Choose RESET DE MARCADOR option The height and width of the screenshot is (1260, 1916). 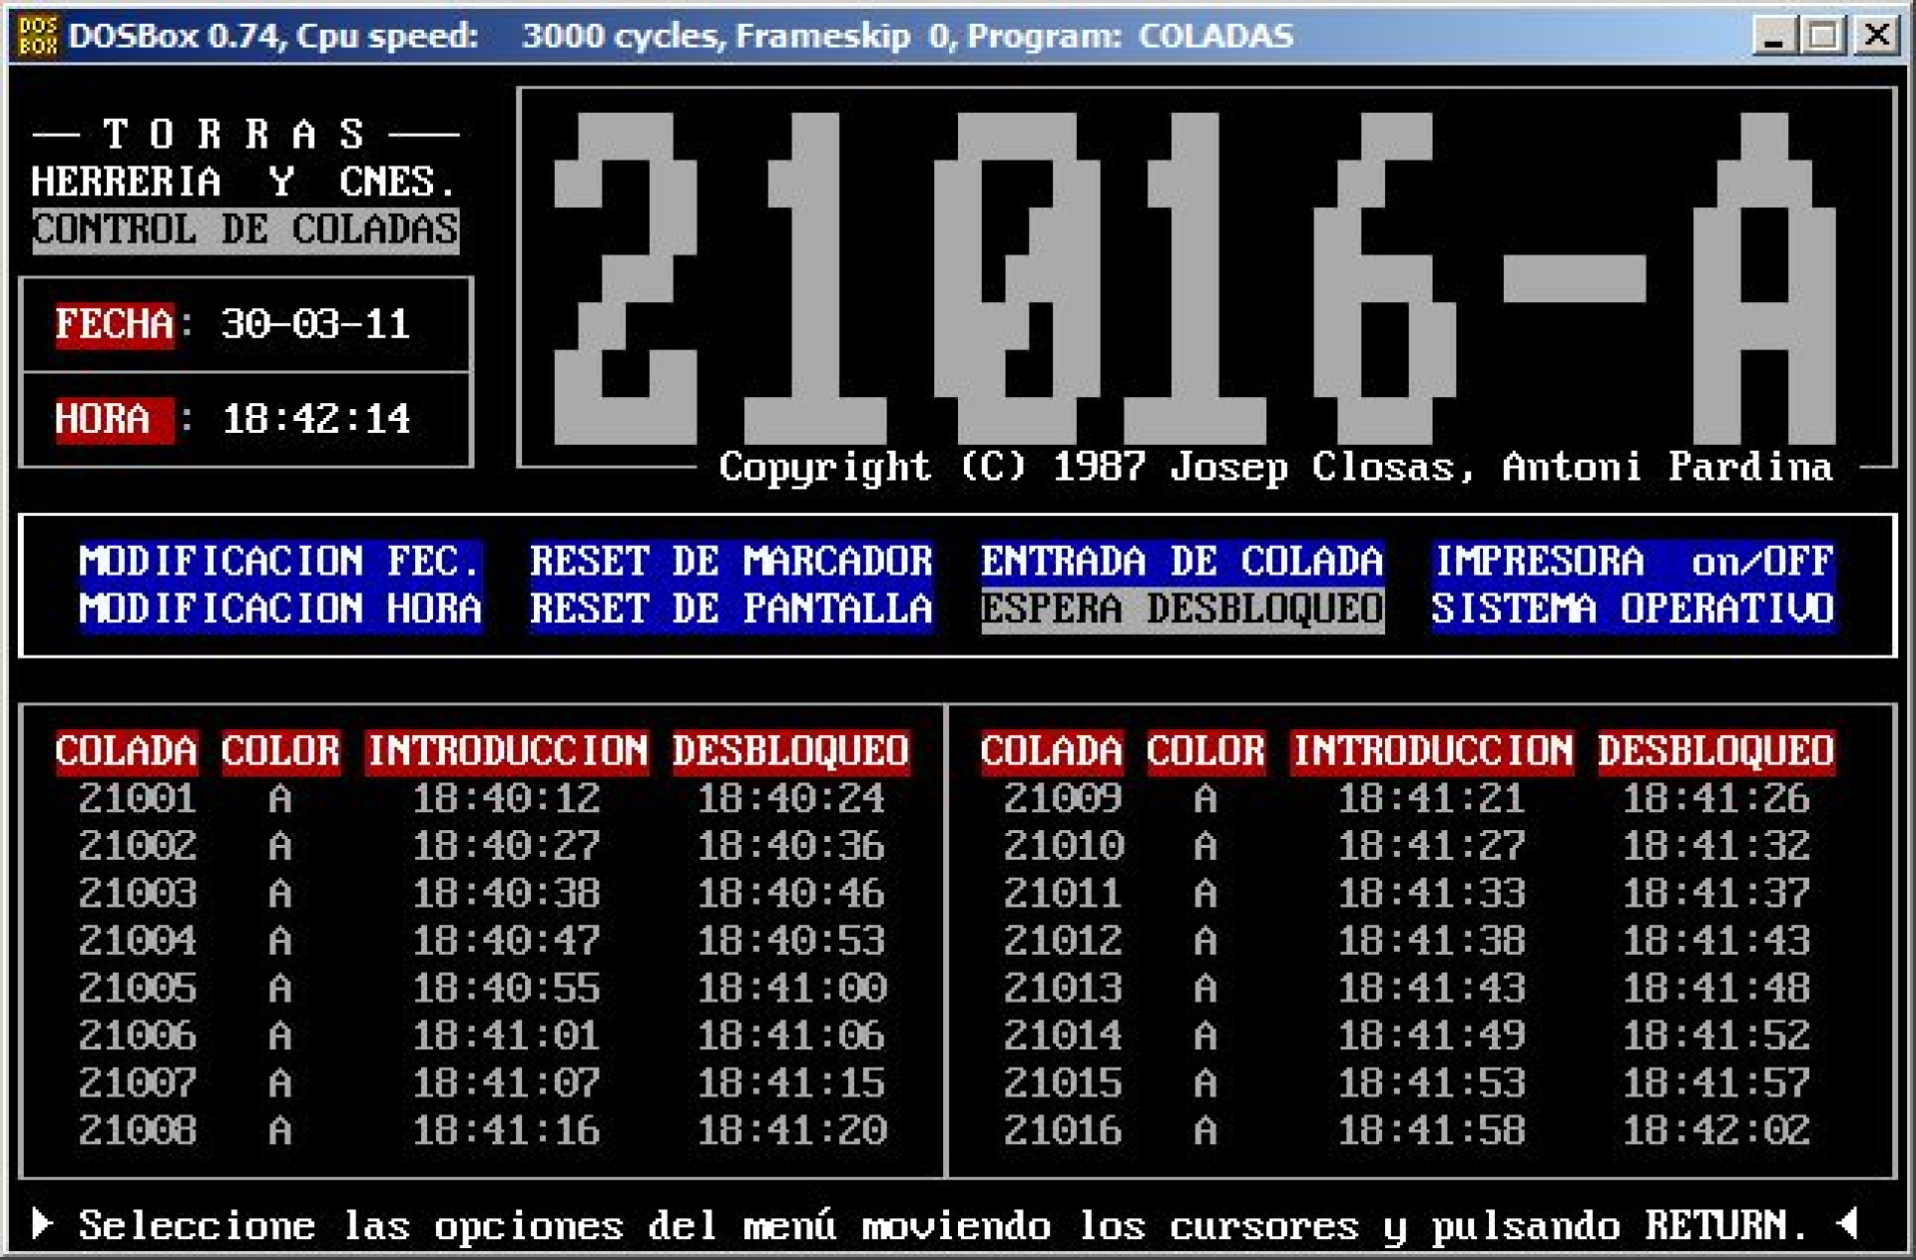click(x=730, y=562)
